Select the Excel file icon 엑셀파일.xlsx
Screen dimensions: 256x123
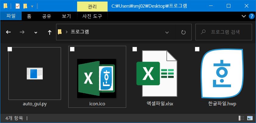click(x=157, y=74)
